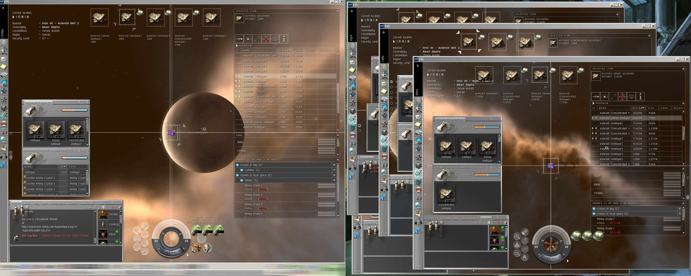Open calculator icon in Ifalna's sidebar

tap(418, 181)
